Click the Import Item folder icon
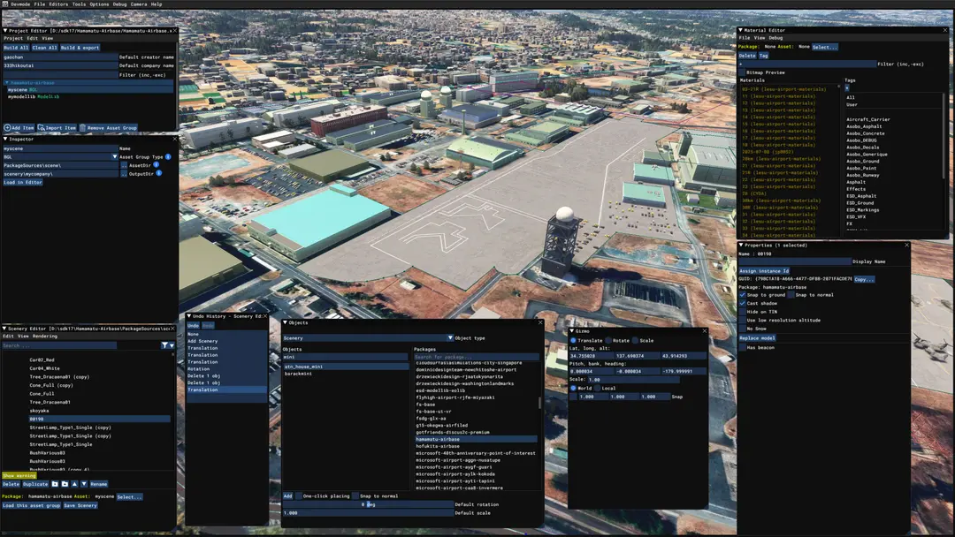The image size is (955, 537). (x=42, y=128)
